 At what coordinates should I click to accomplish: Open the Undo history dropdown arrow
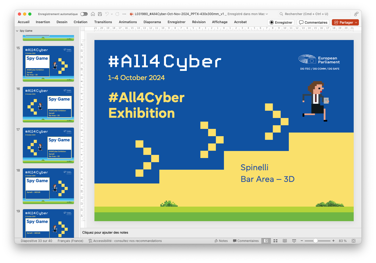(112, 14)
